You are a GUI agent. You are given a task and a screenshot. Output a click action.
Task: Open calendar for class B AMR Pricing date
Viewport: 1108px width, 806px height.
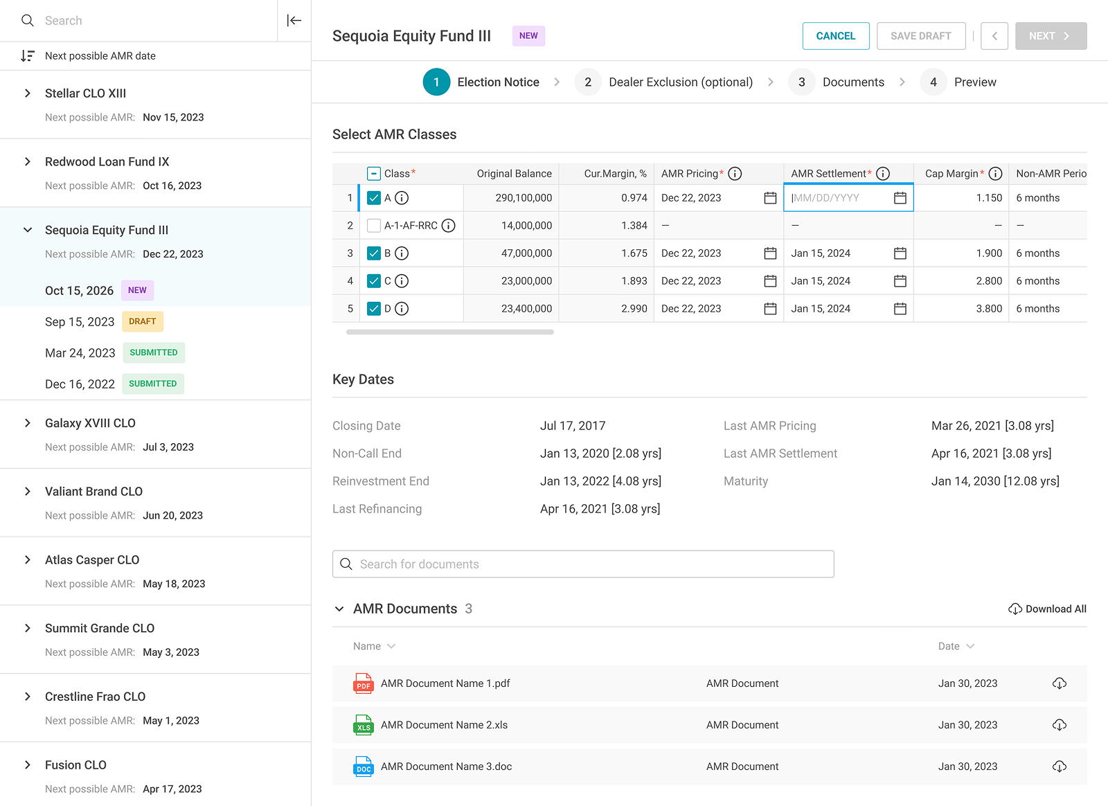coord(770,253)
